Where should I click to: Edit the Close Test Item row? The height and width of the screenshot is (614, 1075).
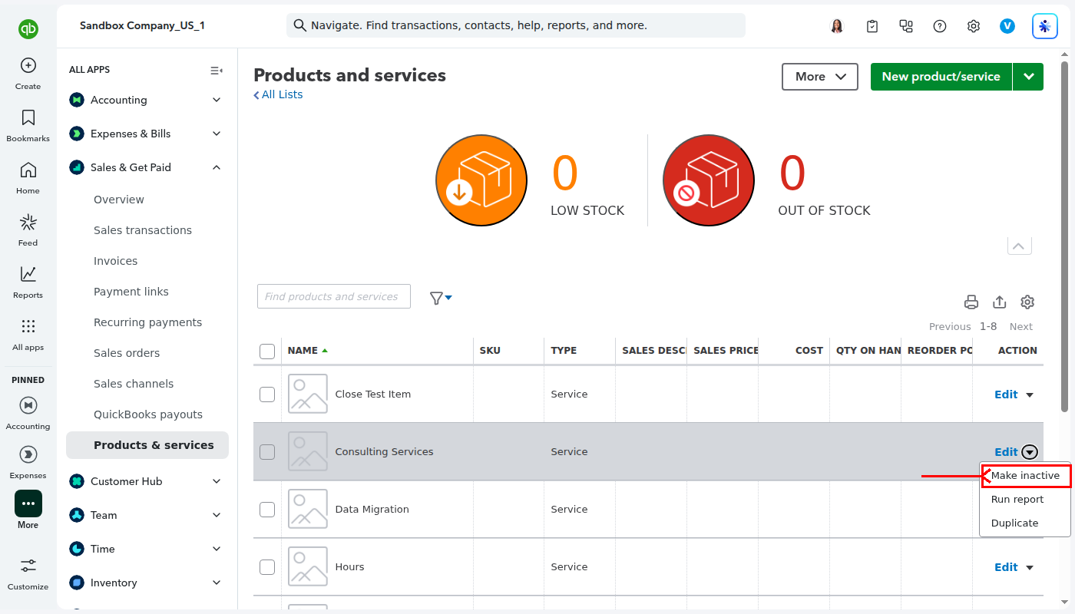(1006, 394)
